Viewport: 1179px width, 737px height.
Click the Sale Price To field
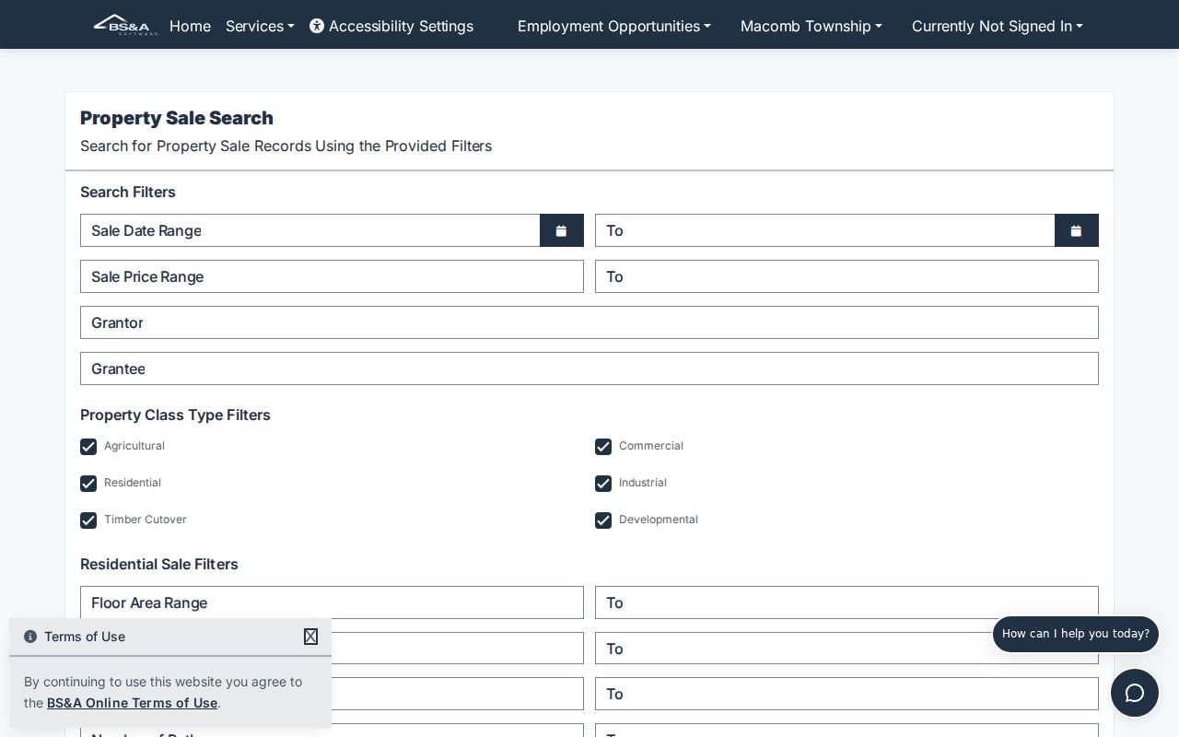click(x=846, y=276)
